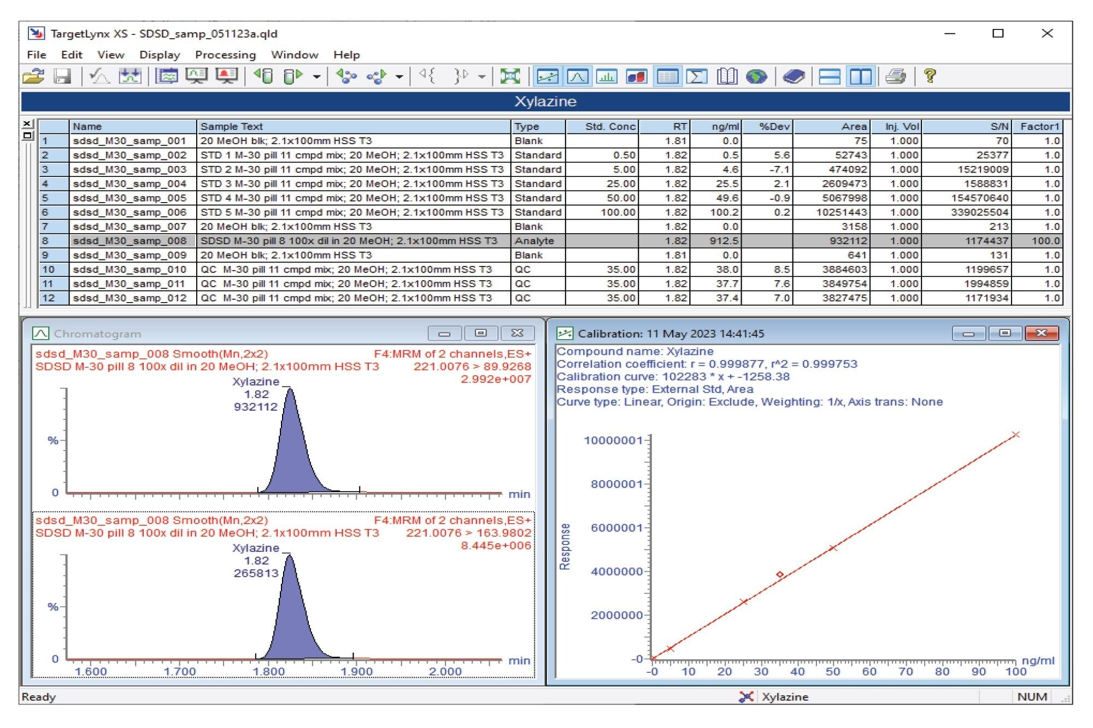Minimize the Chromatogram sub-window
This screenshot has height=728, width=1093.
point(445,333)
